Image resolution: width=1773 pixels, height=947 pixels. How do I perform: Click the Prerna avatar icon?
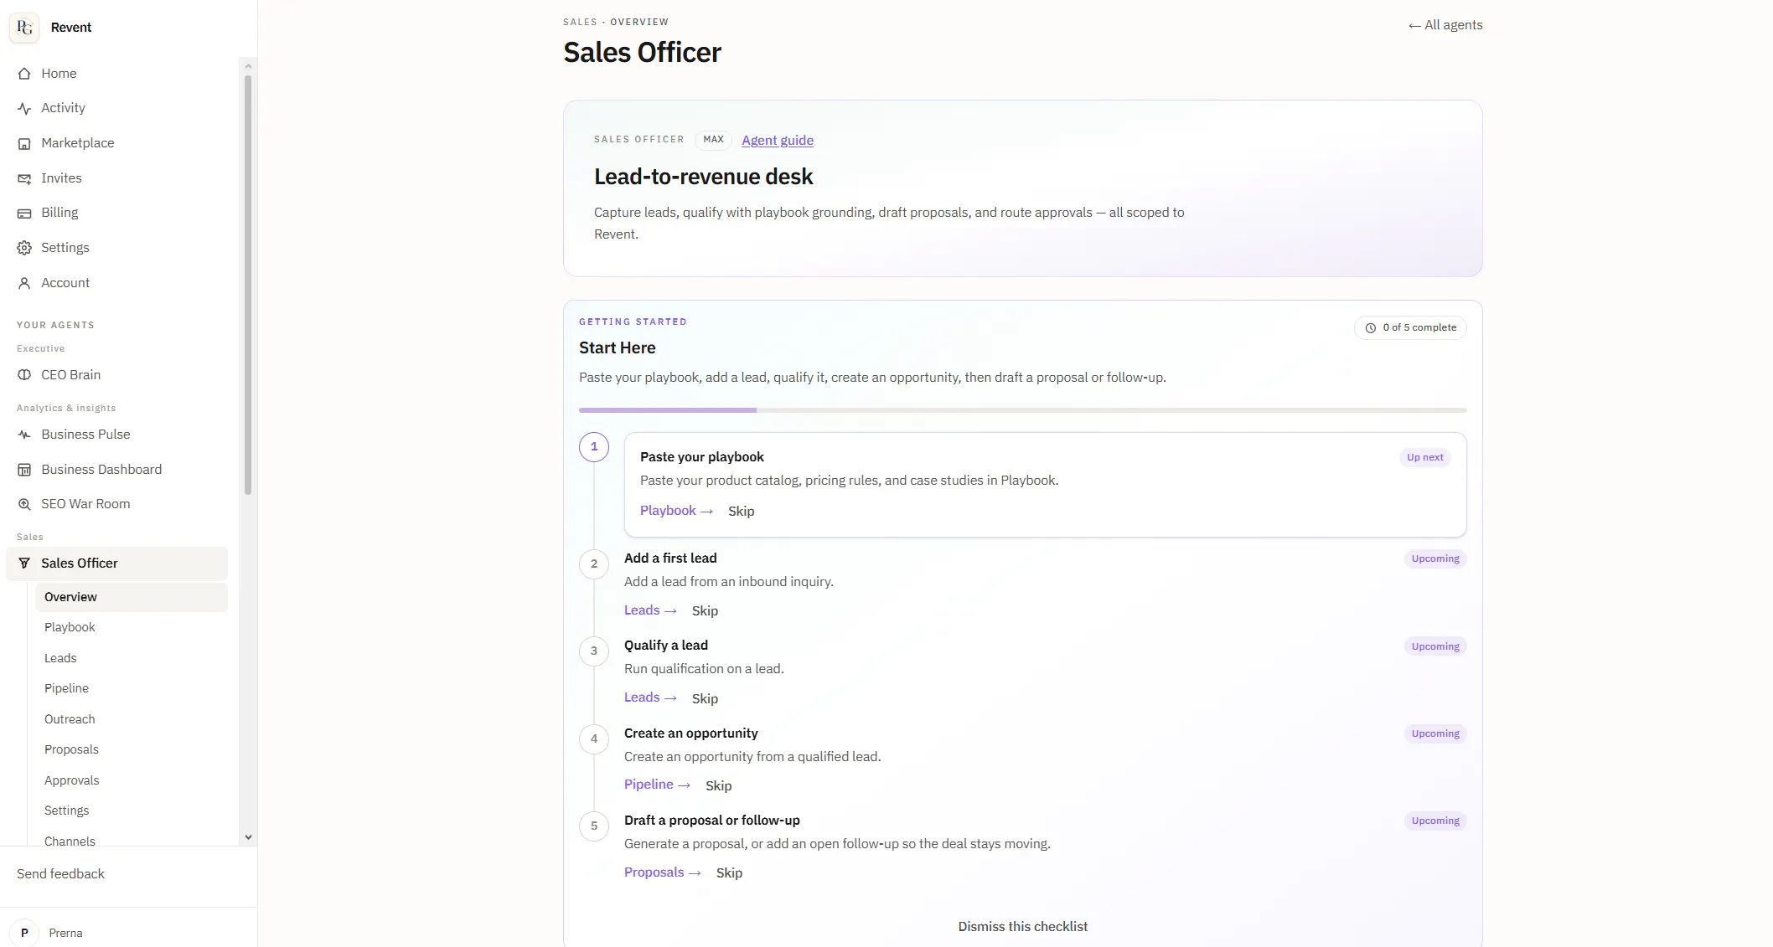tap(24, 933)
